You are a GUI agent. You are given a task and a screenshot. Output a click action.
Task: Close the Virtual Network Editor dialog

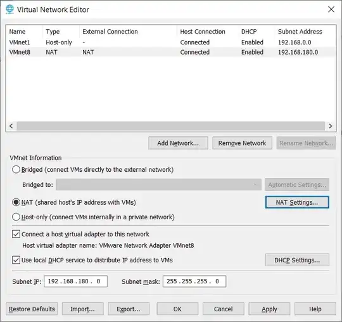coord(331,10)
